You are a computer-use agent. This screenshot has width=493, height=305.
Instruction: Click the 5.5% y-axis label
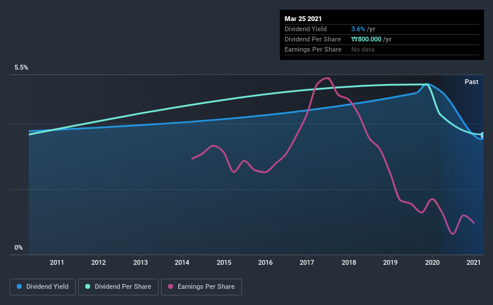21,68
